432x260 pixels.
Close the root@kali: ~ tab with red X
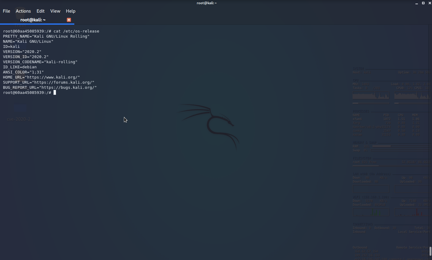69,20
